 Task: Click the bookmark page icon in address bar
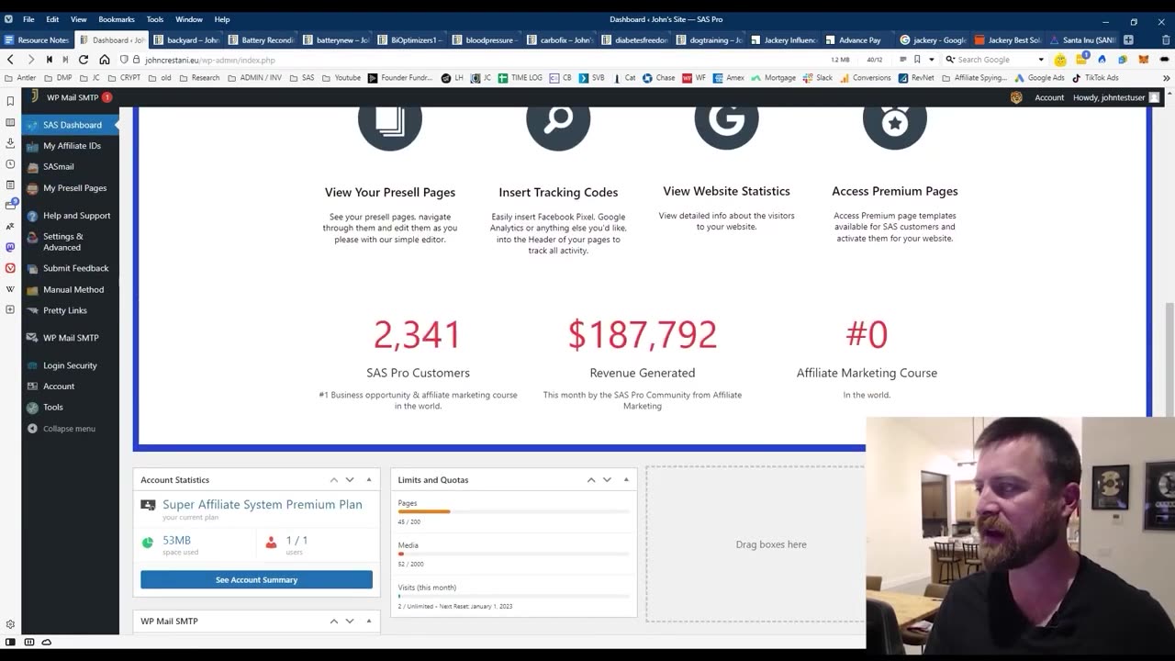(917, 60)
